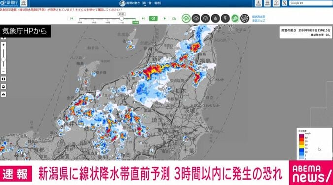Click the terrain mountain icon

pyautogui.click(x=3, y=94)
